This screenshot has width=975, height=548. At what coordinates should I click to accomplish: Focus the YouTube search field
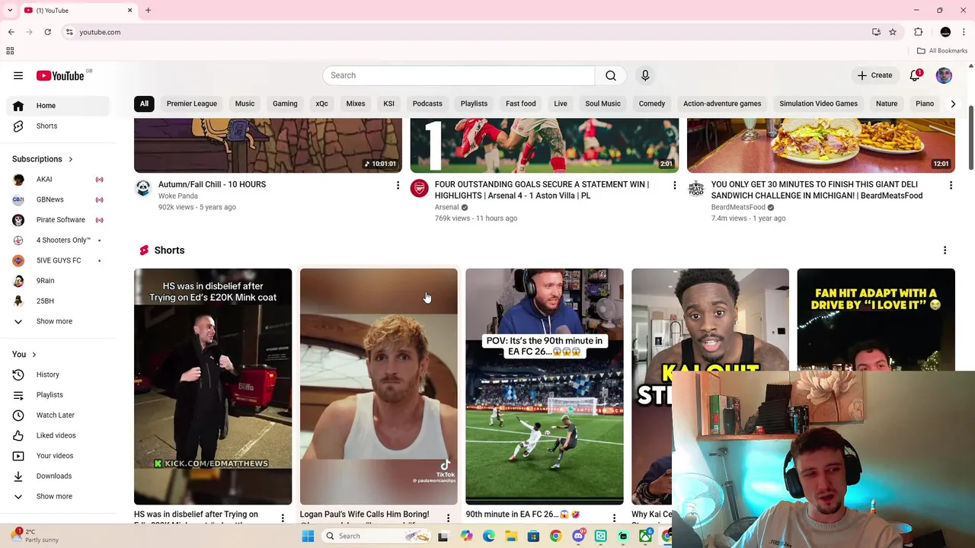tap(459, 75)
